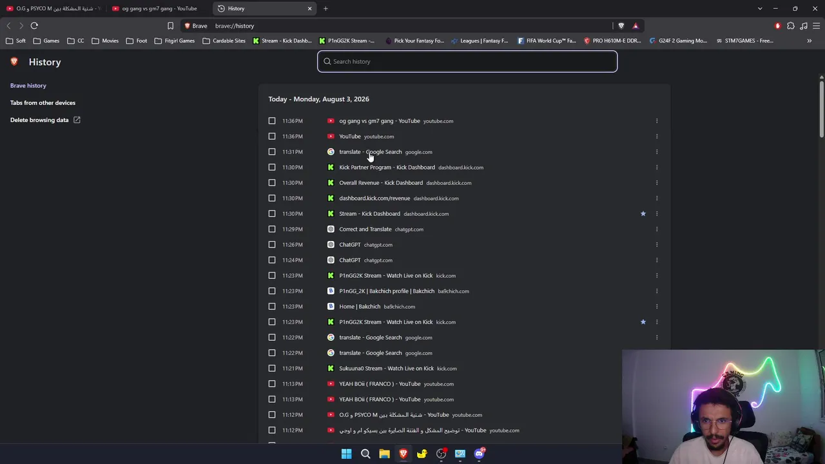Viewport: 825px width, 464px height.
Task: Select the dashboard.kick.com/revenue entry checkbox
Action: [272, 198]
